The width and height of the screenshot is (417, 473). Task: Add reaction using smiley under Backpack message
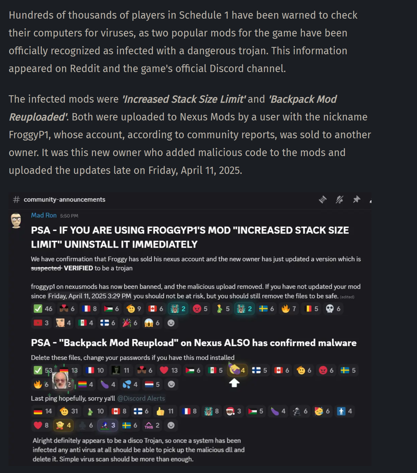click(x=171, y=384)
